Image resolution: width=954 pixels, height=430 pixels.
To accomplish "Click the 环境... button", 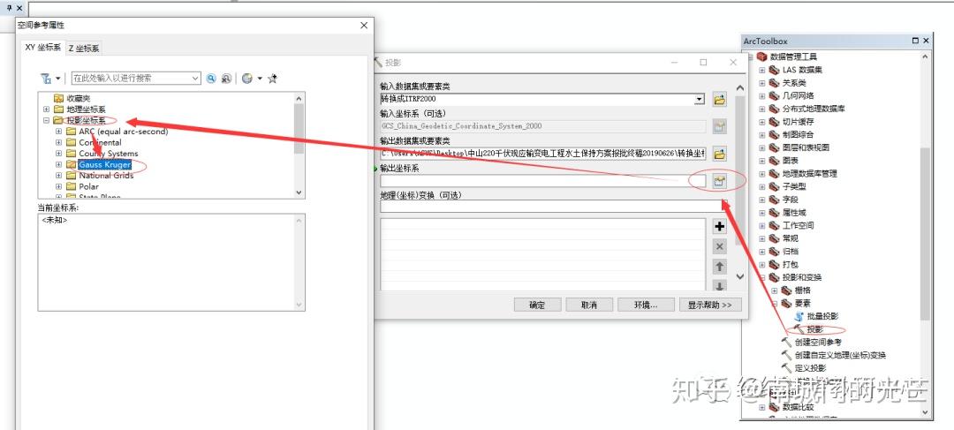I will click(646, 305).
